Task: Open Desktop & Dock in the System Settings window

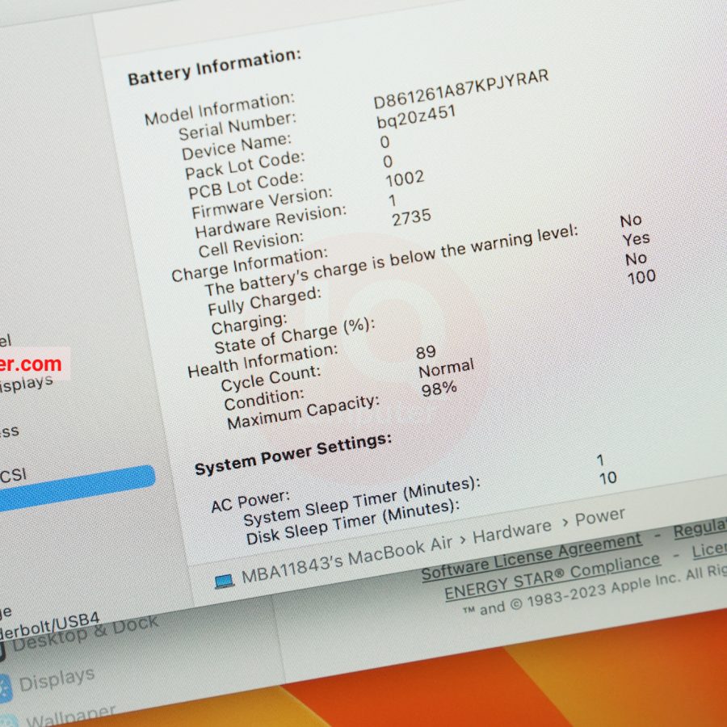Action: tap(86, 633)
